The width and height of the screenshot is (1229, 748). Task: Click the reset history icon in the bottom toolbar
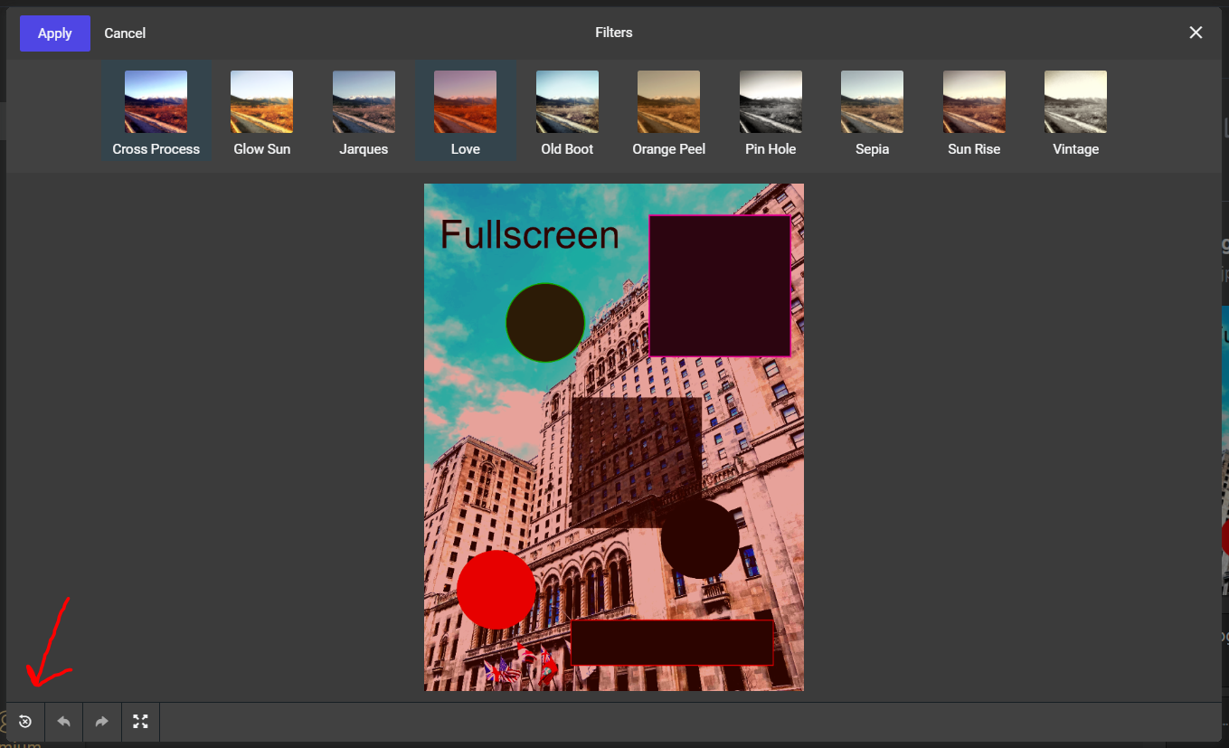pos(25,722)
